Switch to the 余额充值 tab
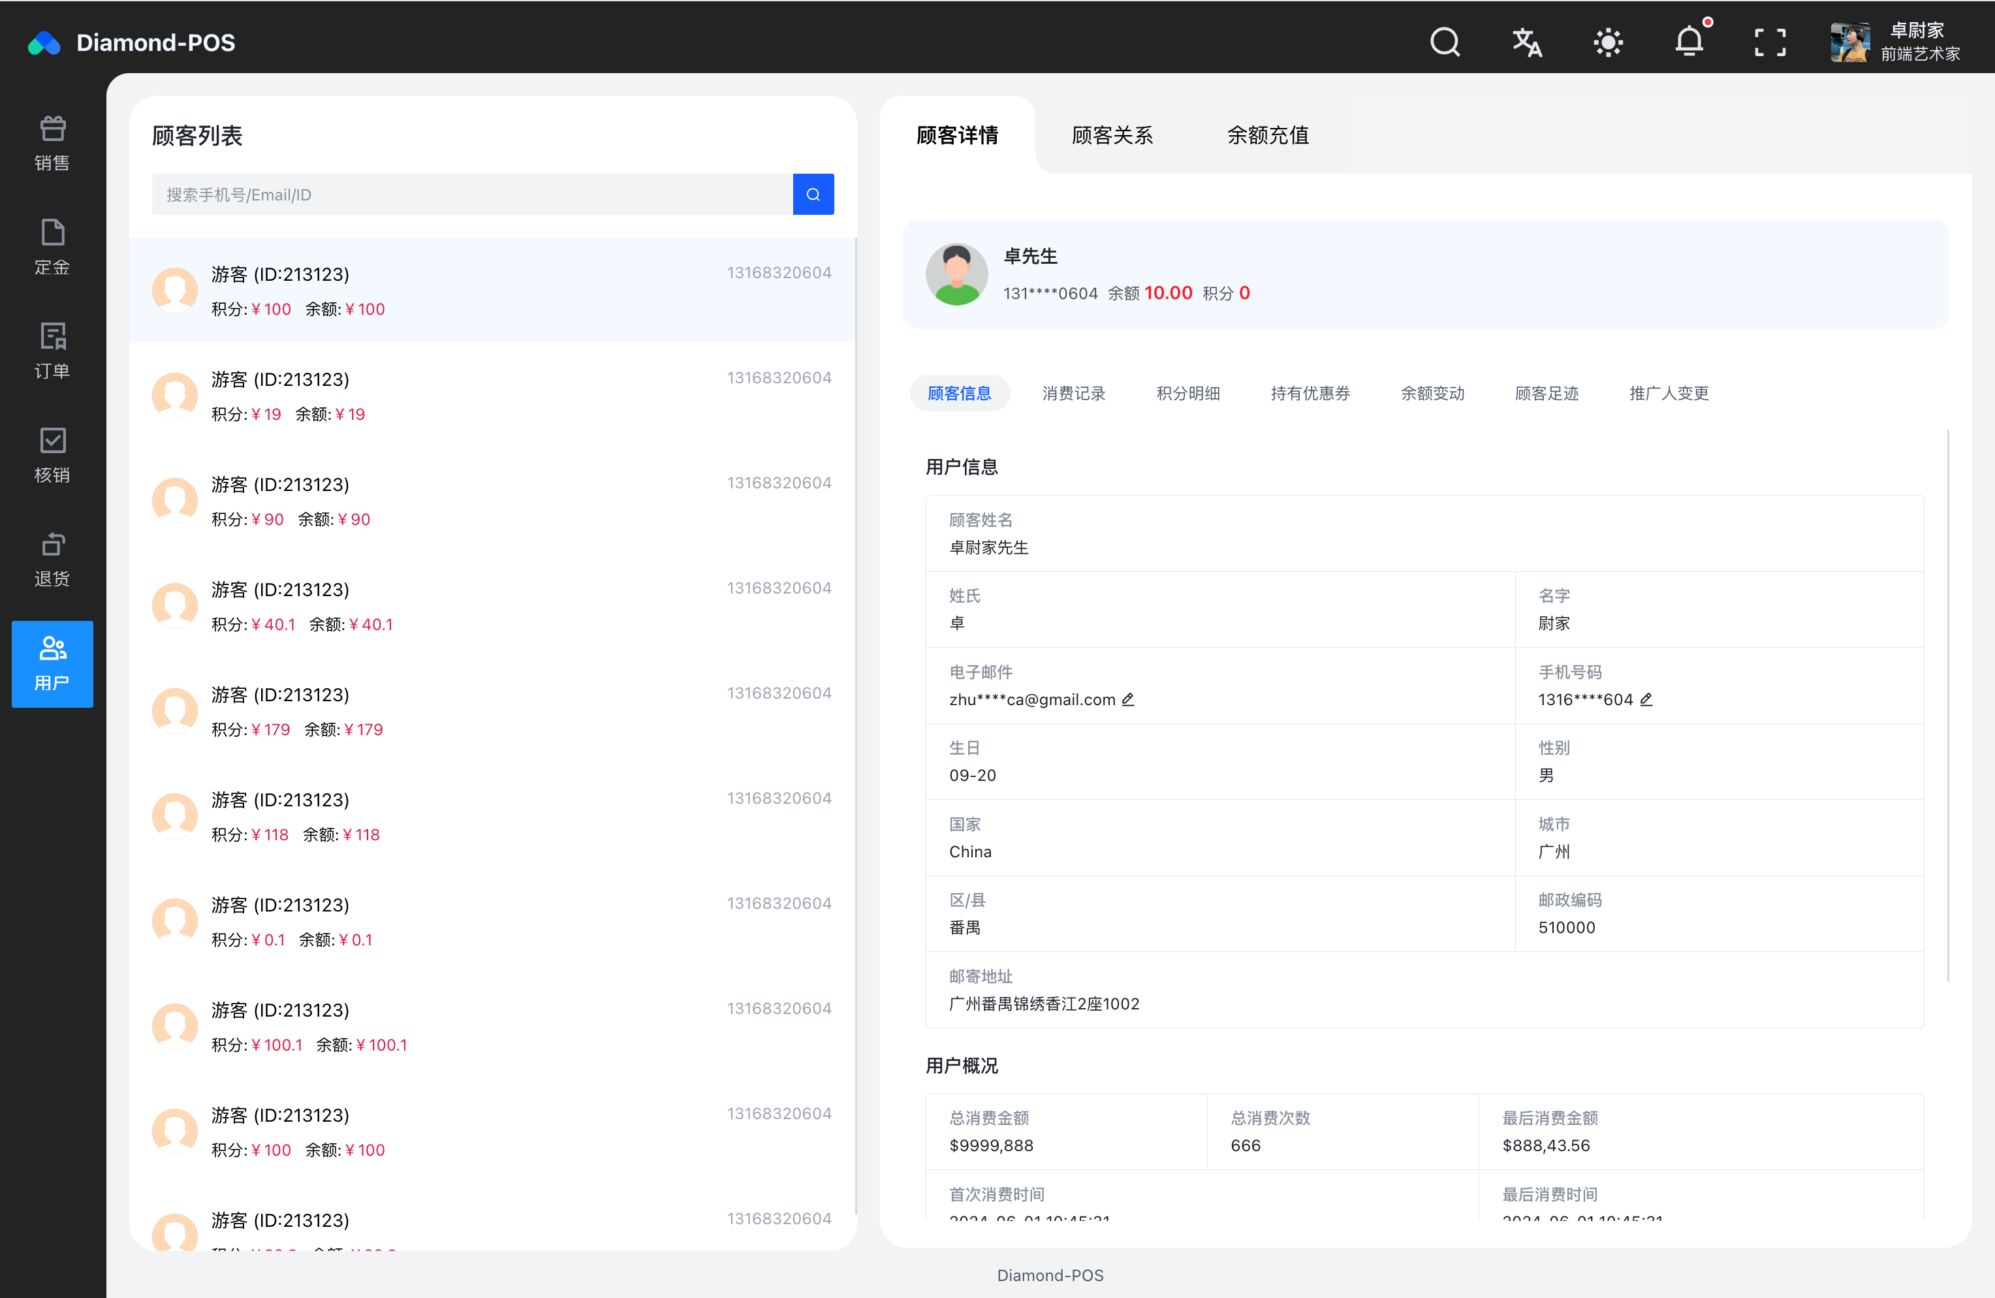Image resolution: width=1995 pixels, height=1298 pixels. pos(1268,136)
